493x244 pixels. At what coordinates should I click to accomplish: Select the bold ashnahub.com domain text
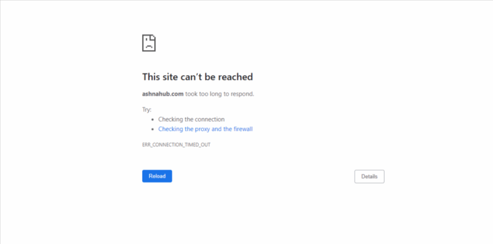pos(163,94)
